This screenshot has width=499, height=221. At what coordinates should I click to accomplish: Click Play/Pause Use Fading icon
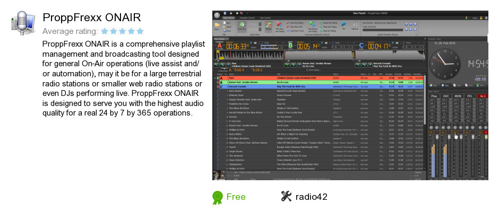[313, 25]
